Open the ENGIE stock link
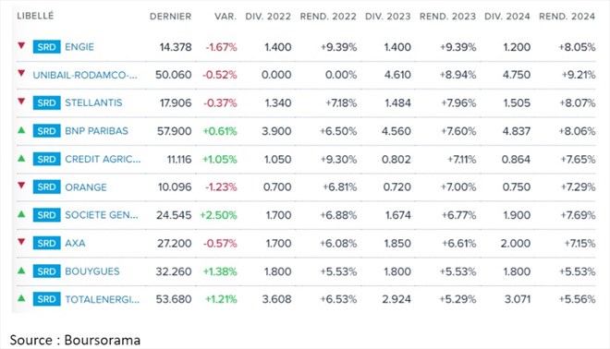 (79, 47)
